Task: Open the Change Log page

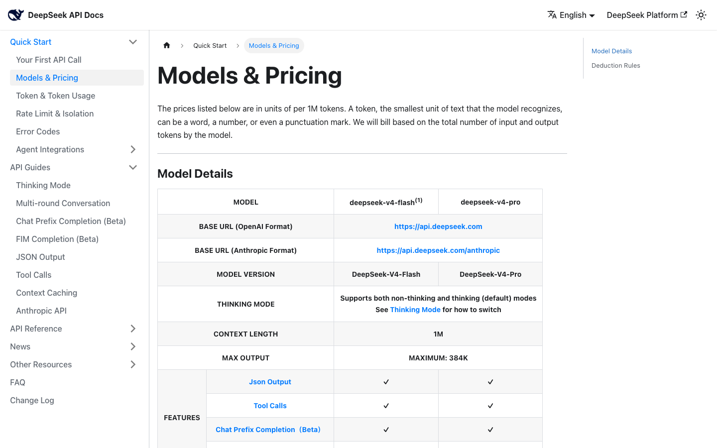Action: point(32,400)
